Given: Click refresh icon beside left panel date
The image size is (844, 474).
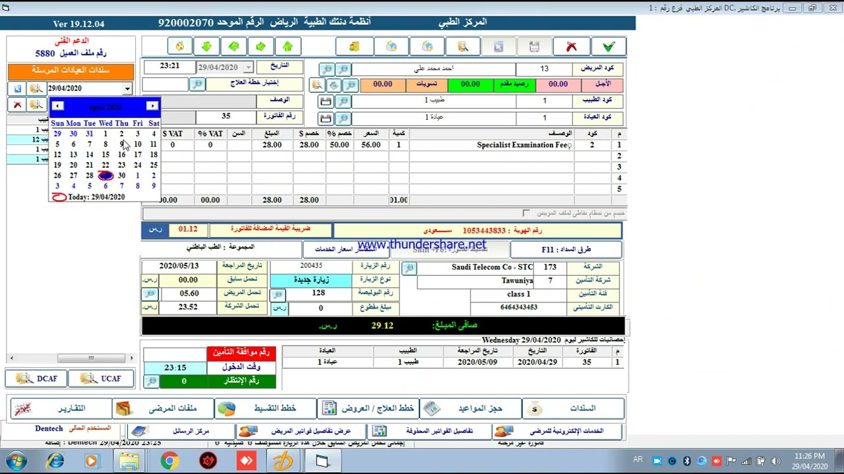Looking at the screenshot, I should pyautogui.click(x=18, y=88).
